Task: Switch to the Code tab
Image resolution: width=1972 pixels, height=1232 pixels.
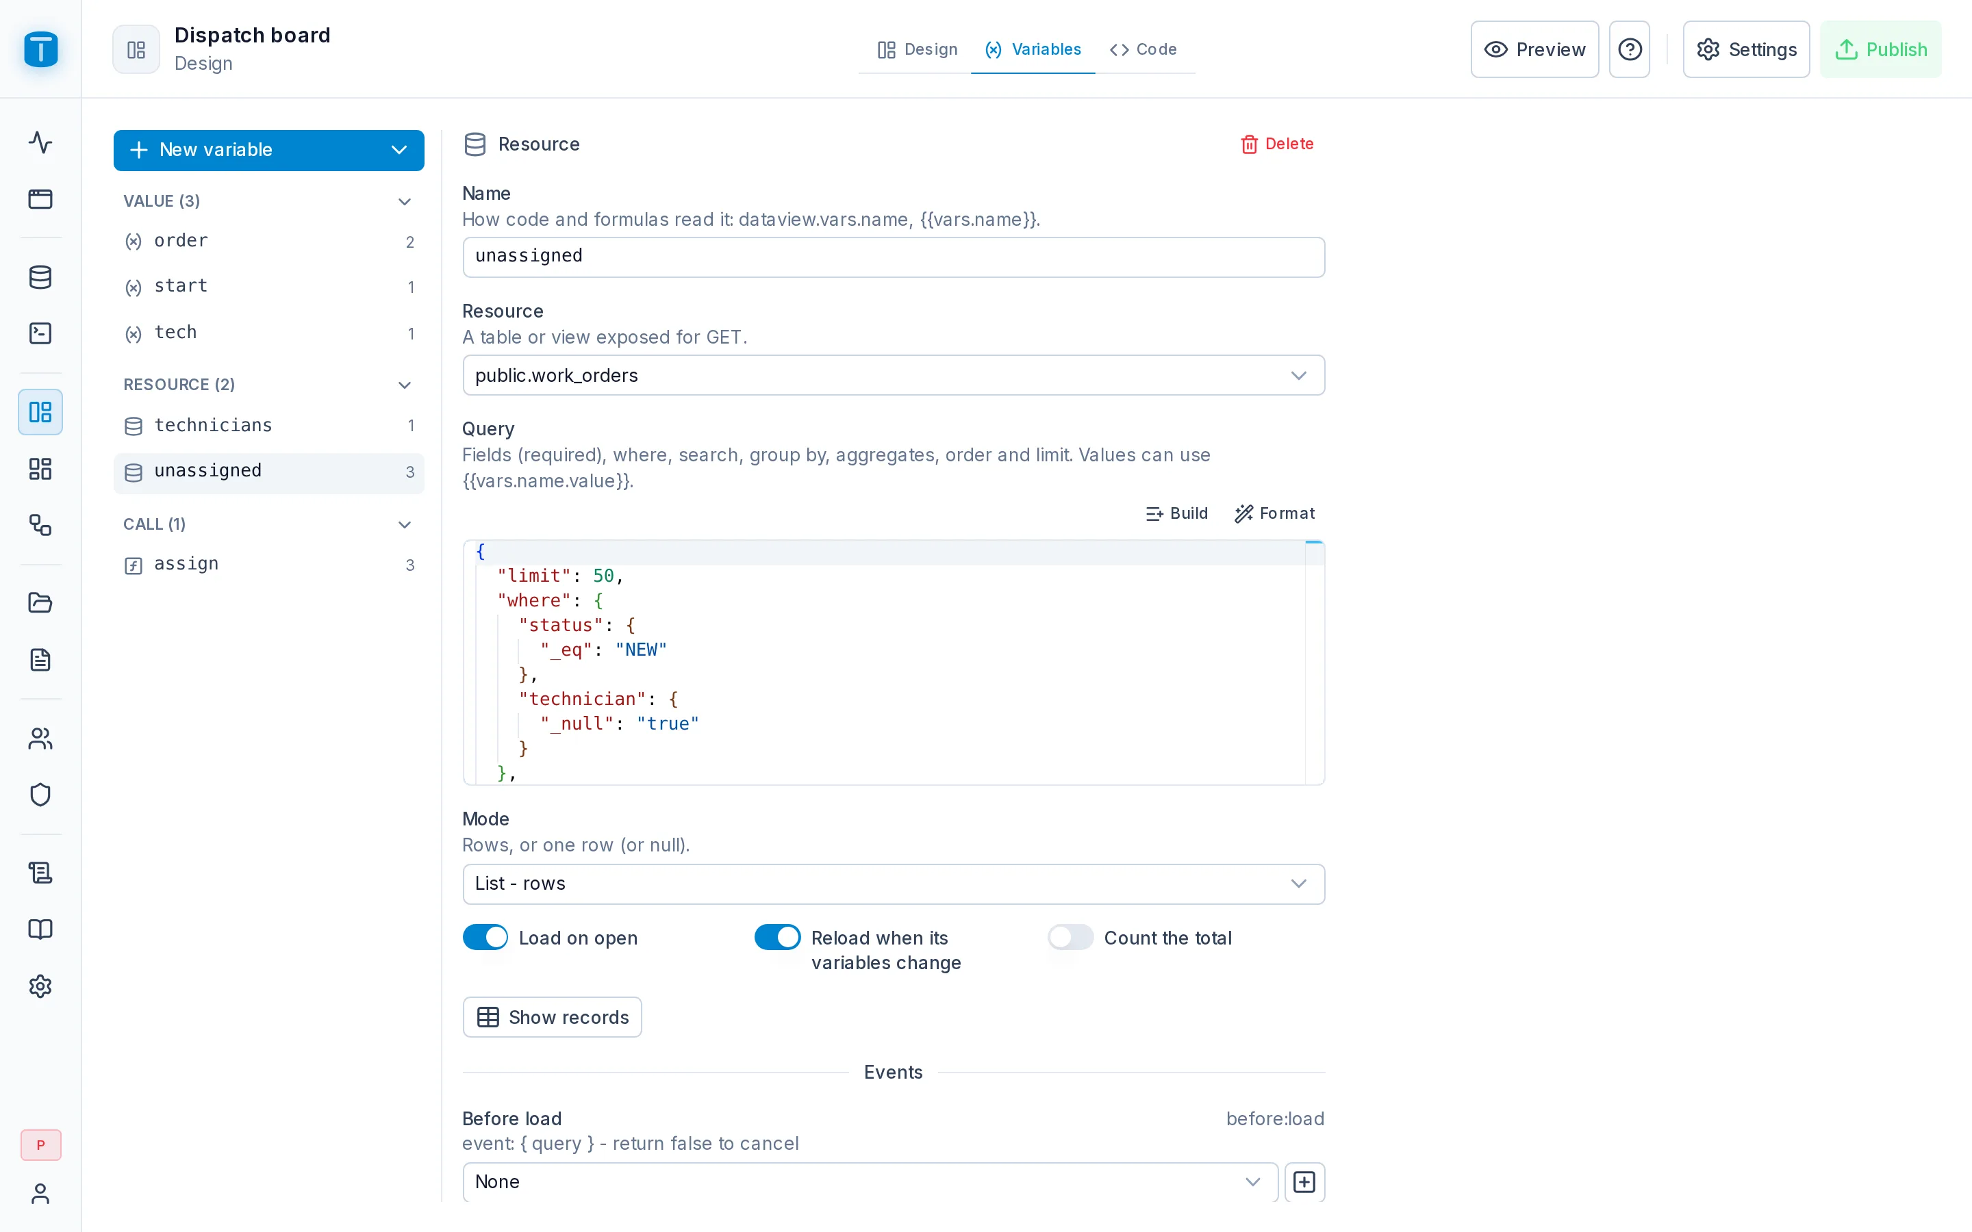Action: click(1142, 49)
